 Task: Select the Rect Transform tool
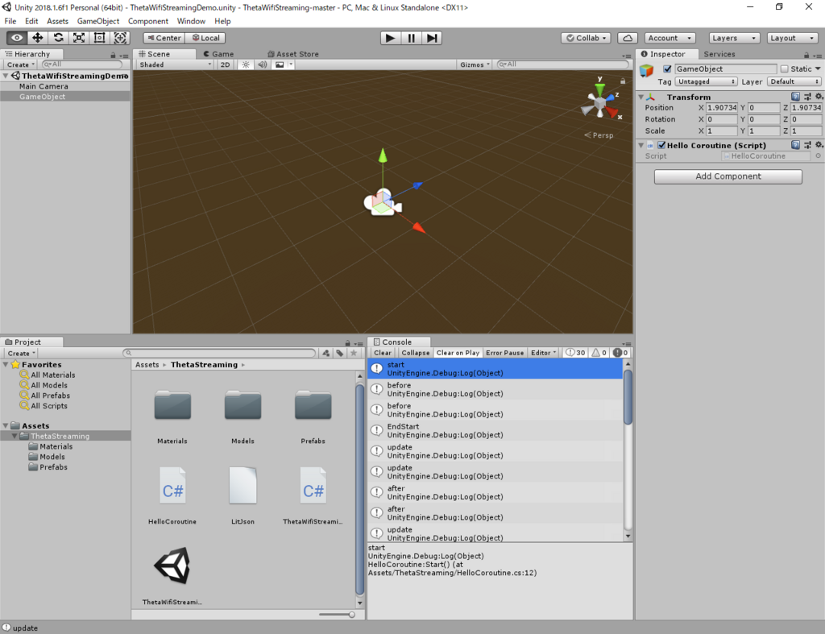point(99,38)
